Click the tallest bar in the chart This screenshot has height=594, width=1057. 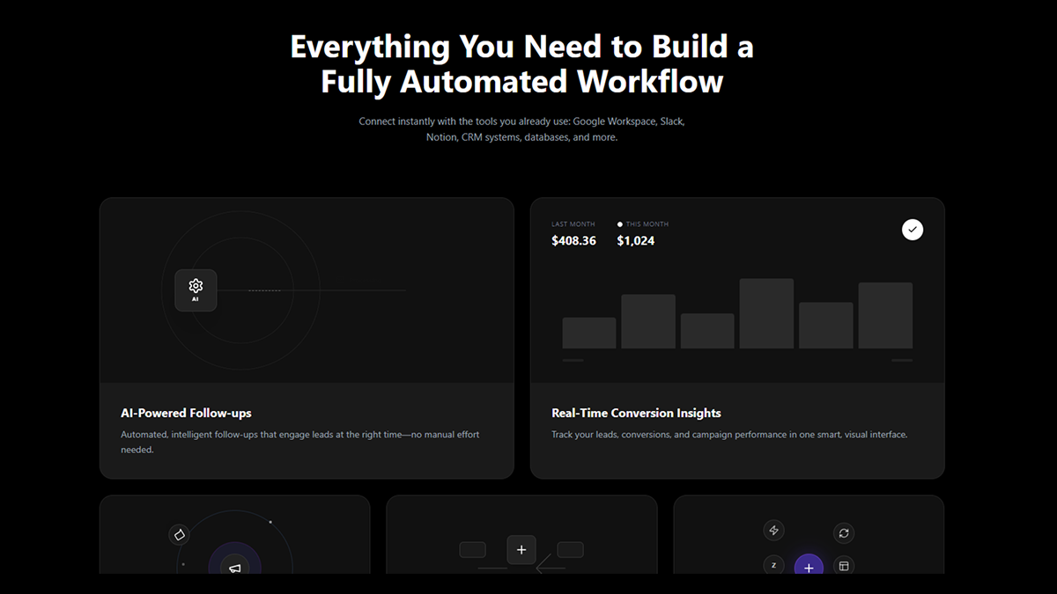(766, 313)
